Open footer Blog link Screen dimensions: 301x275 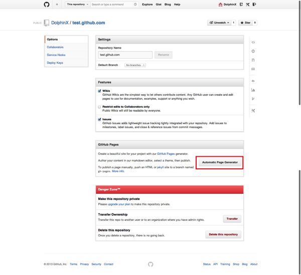point(245,264)
